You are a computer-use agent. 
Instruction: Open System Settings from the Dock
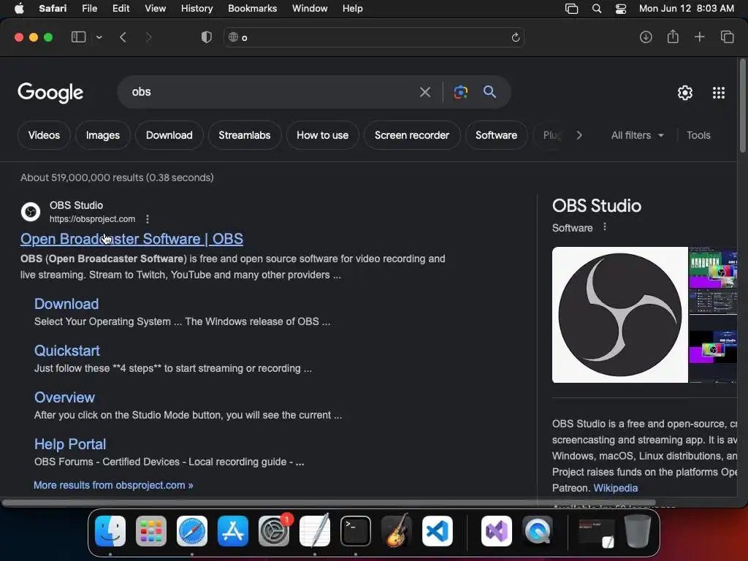coord(274,531)
